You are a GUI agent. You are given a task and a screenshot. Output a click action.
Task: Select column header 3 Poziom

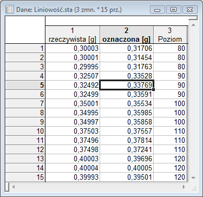(170, 35)
